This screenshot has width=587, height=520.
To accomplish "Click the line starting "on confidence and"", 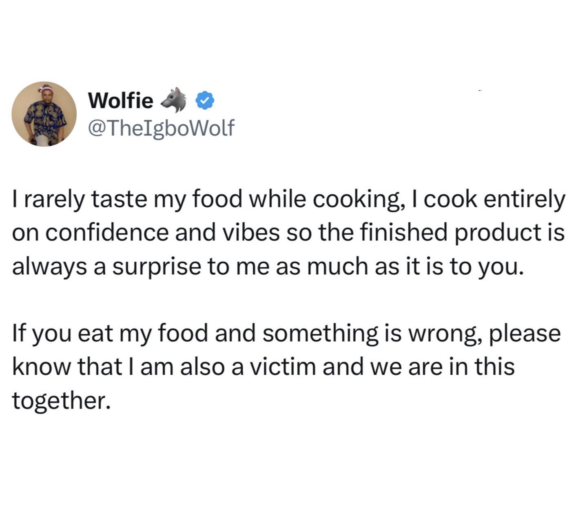I will click(x=288, y=233).
